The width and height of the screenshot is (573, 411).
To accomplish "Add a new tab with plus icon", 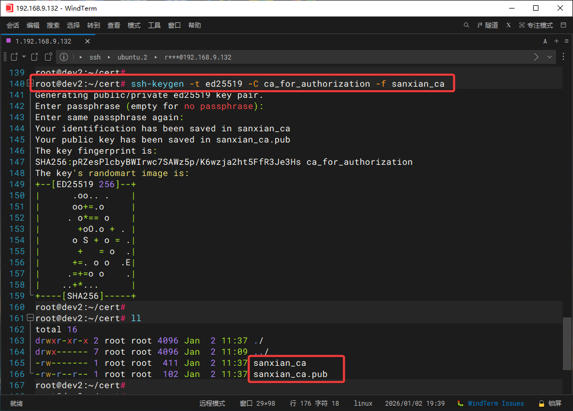I will coord(557,41).
